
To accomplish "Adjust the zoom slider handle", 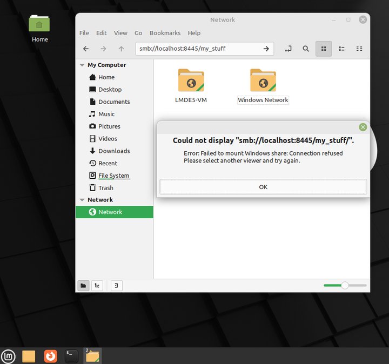I will click(x=345, y=285).
